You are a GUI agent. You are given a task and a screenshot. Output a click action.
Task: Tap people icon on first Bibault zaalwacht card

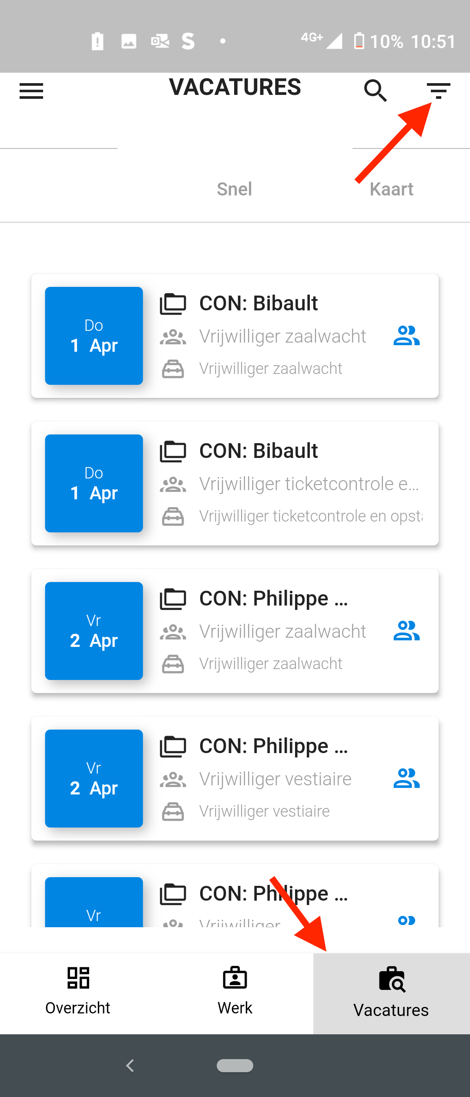[x=406, y=336]
